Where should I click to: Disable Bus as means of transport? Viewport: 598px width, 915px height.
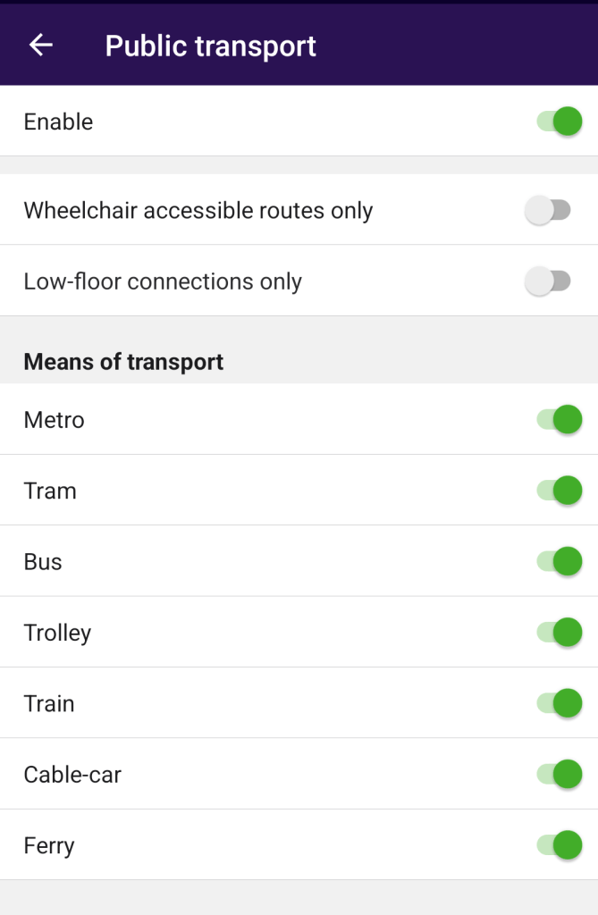tap(560, 561)
